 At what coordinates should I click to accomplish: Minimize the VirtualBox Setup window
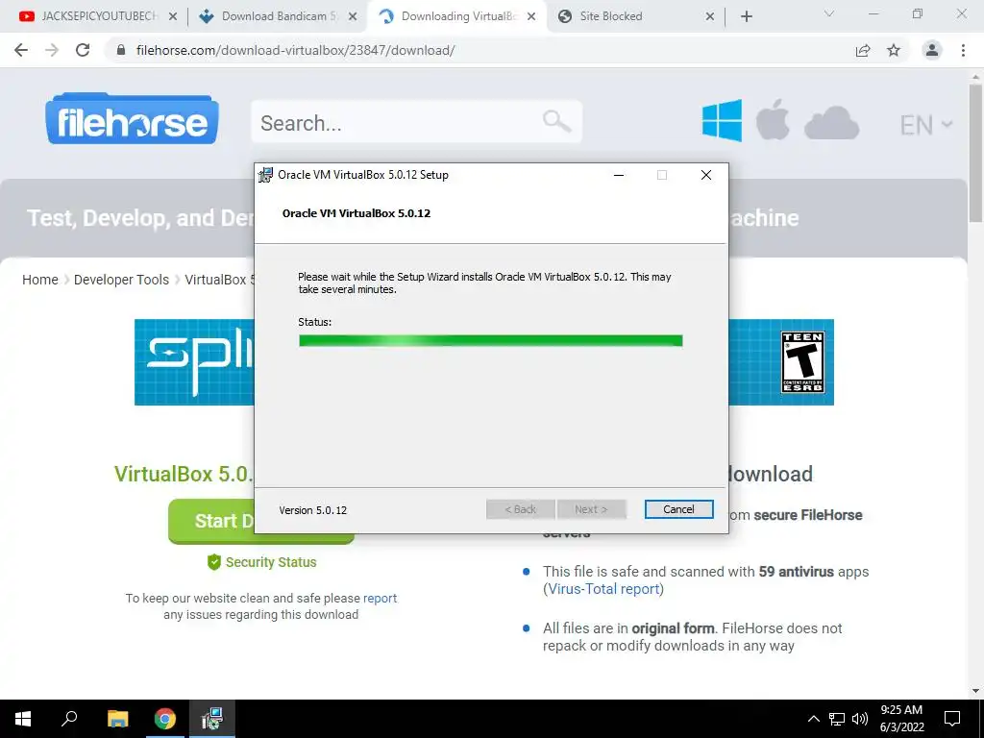[619, 175]
